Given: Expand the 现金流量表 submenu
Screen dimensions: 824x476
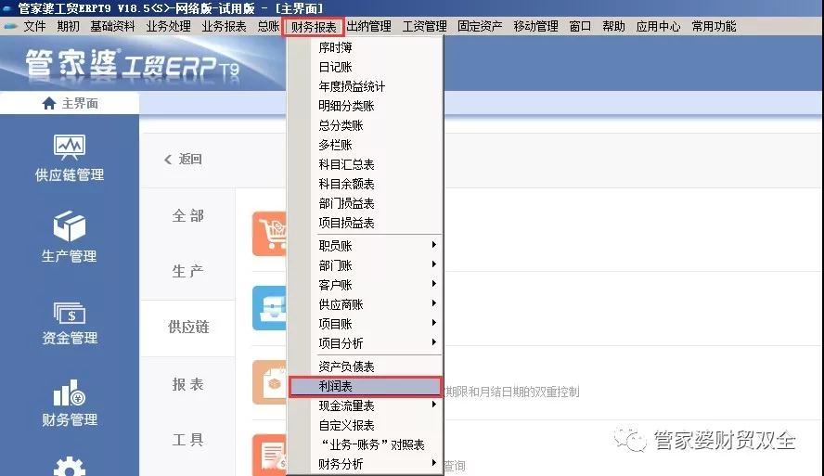Looking at the screenshot, I should click(x=376, y=405).
